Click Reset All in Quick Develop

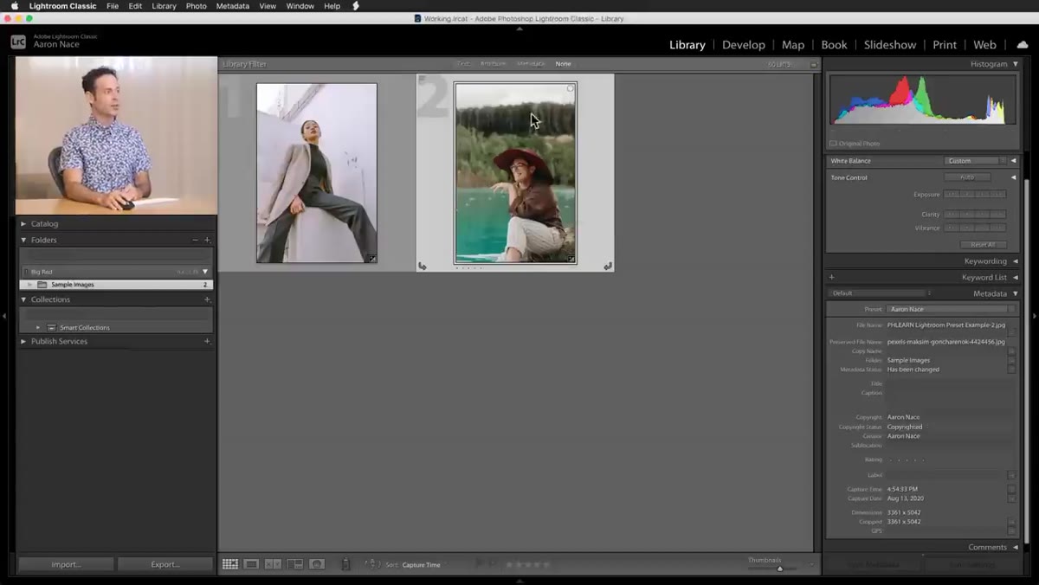(983, 245)
